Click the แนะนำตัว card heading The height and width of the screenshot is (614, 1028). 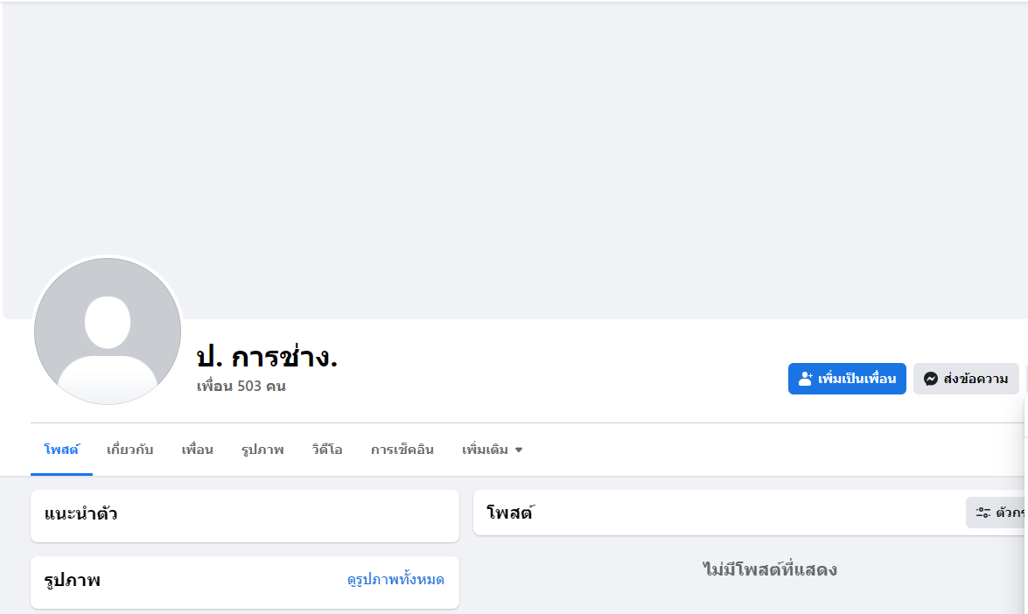(81, 513)
